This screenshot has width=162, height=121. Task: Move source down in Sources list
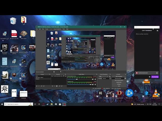[62, 86]
